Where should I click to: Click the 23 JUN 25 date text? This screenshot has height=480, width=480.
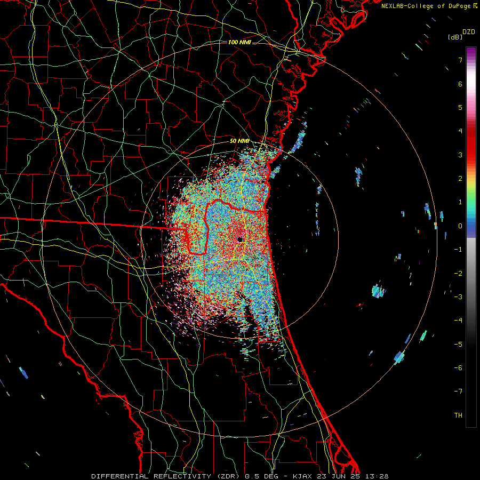(339, 476)
